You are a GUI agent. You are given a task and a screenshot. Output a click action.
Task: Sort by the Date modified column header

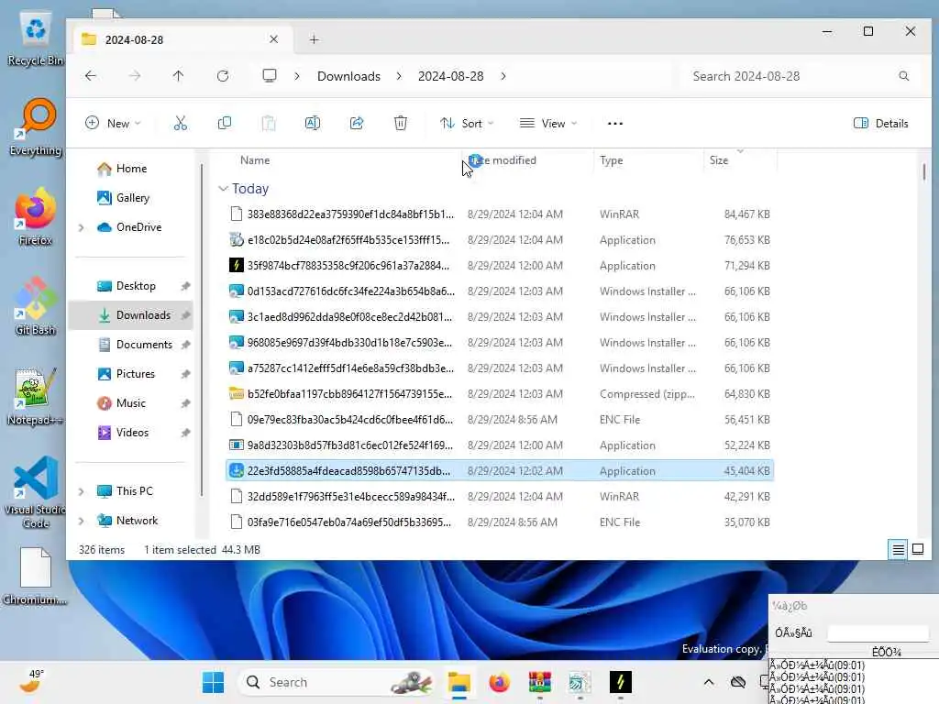[x=503, y=160]
